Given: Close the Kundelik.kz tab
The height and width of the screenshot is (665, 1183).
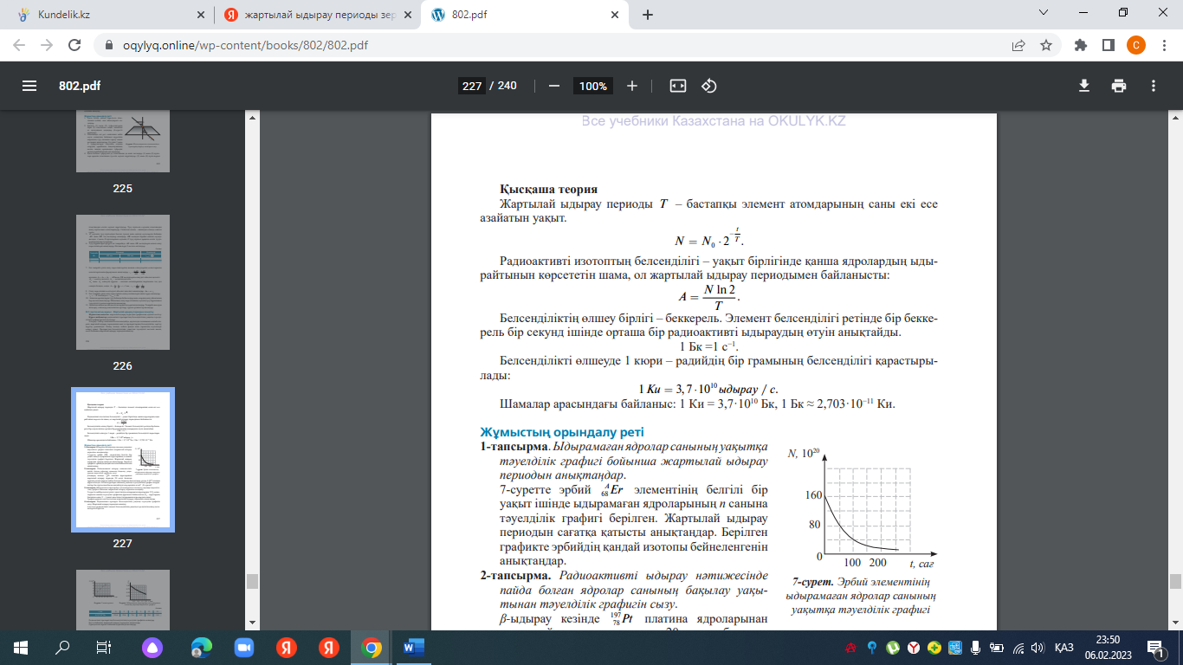Looking at the screenshot, I should tap(202, 15).
